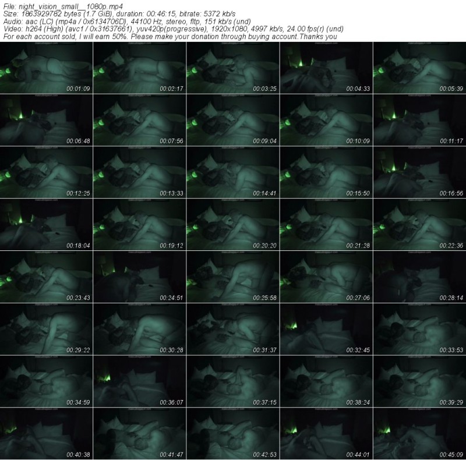Click the frame labeled 00:05:39

point(419,69)
